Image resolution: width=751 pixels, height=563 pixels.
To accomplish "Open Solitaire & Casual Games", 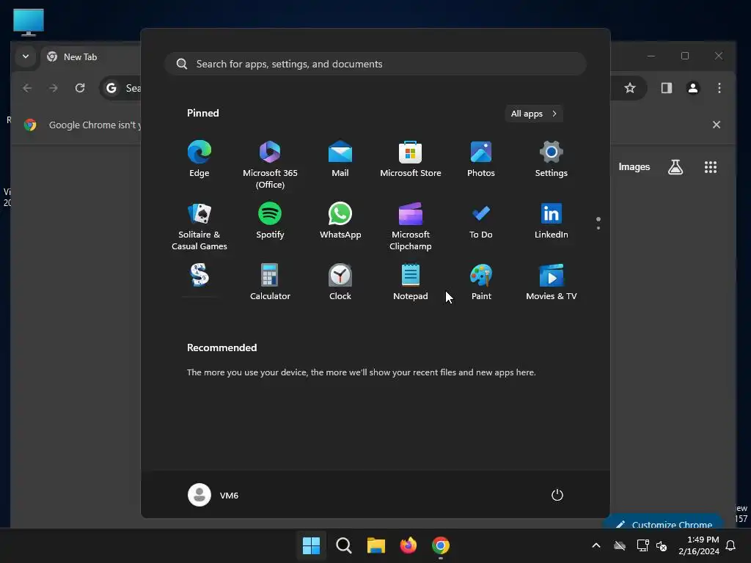I will 199,227.
